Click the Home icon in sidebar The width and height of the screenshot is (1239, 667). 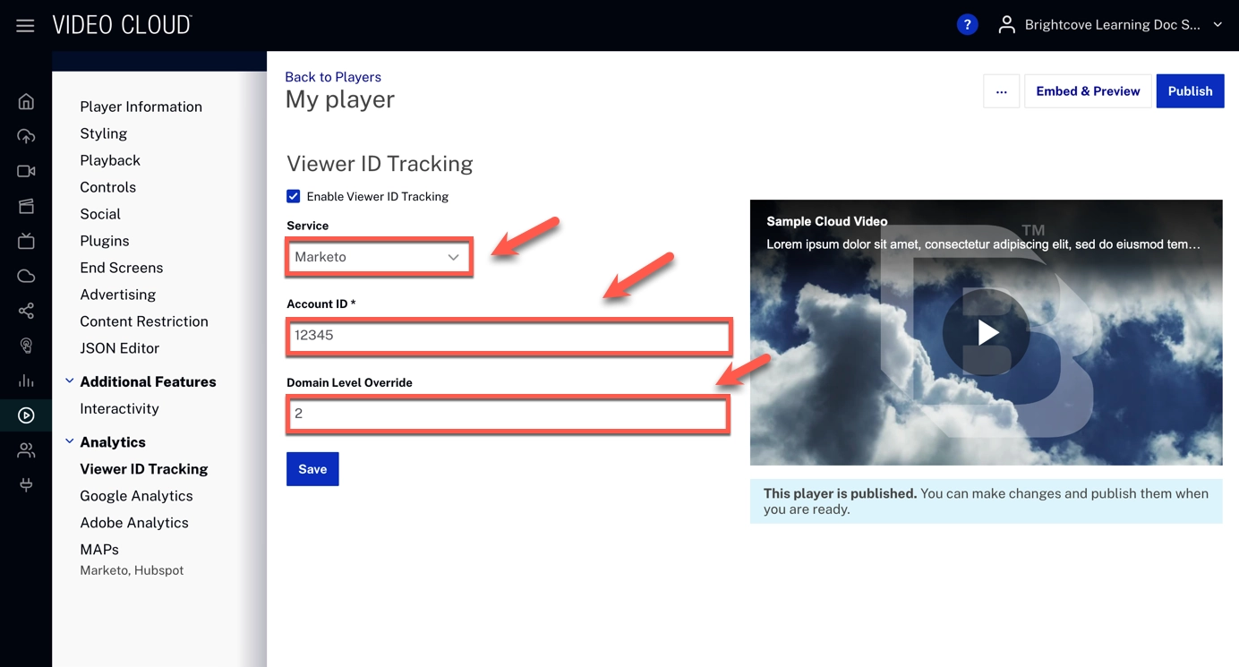coord(26,101)
